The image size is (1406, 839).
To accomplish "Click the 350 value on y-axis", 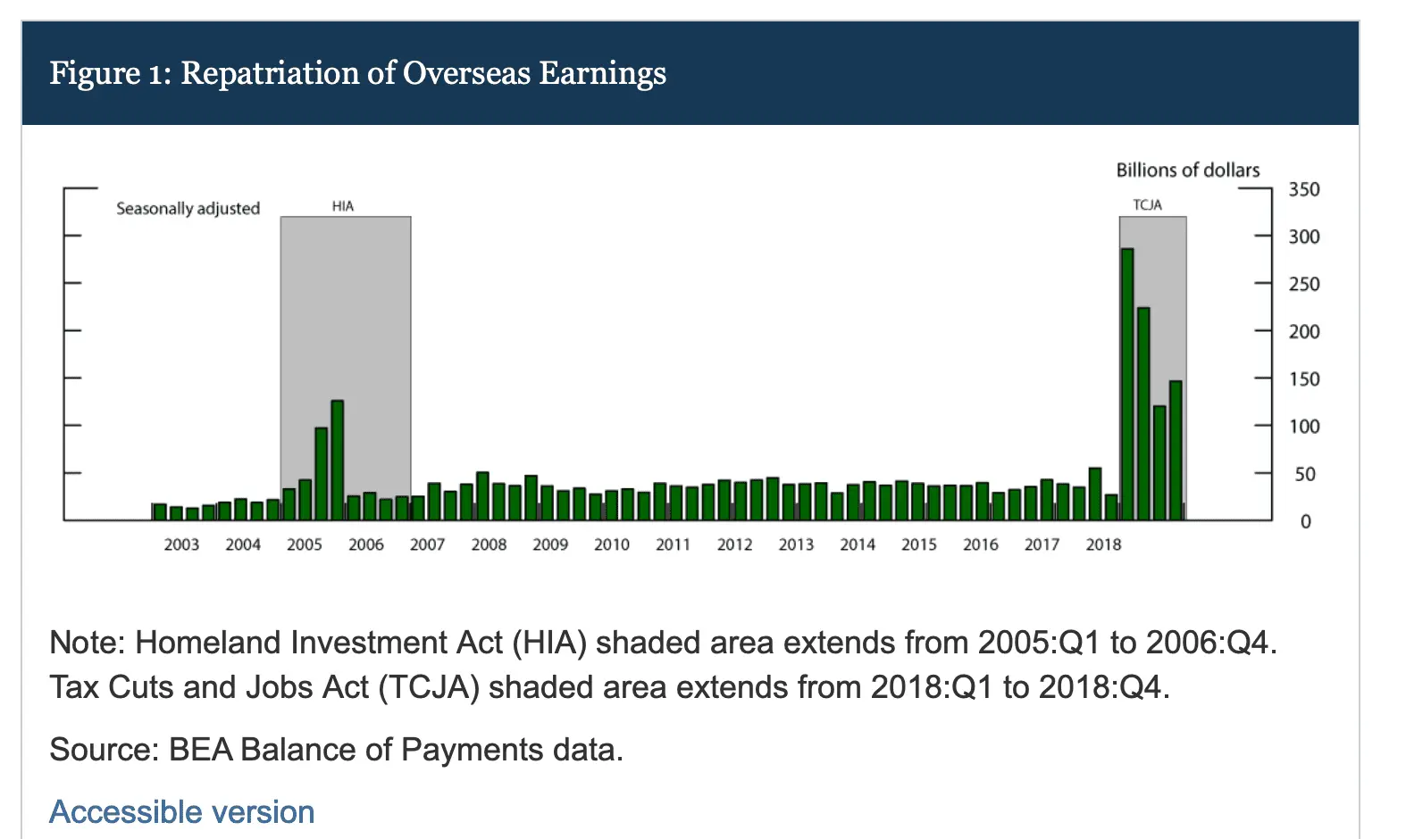I will click(1303, 189).
